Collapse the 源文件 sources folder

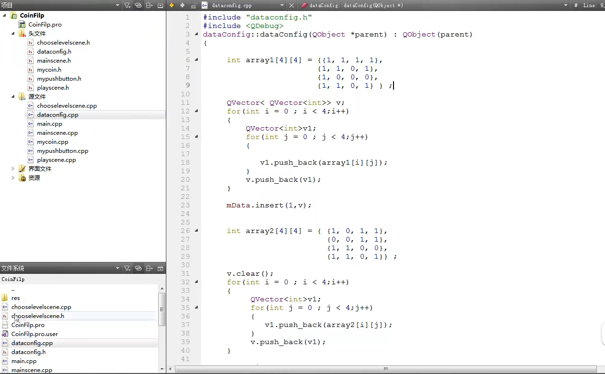13,97
